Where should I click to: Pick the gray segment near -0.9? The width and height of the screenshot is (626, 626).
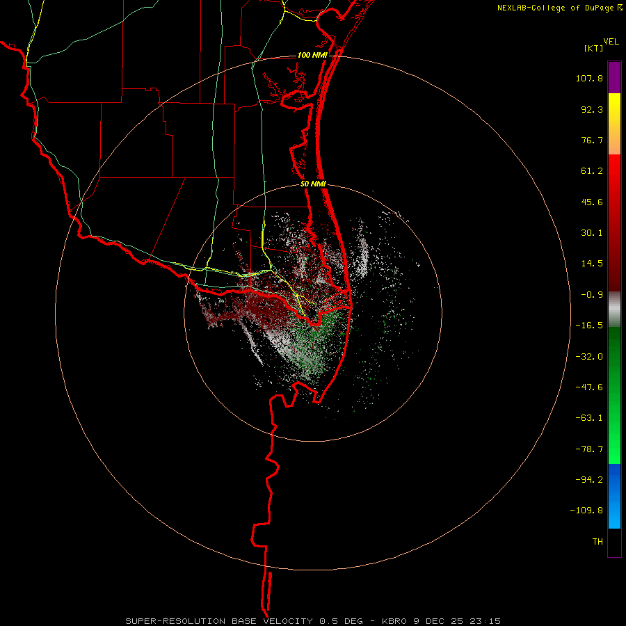coord(614,310)
